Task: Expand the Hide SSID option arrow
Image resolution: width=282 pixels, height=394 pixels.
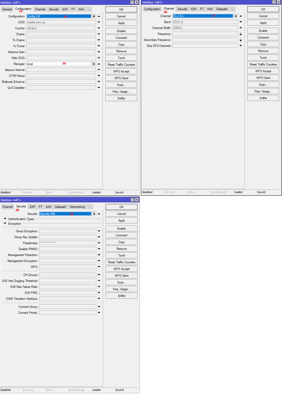Action: pyautogui.click(x=99, y=58)
